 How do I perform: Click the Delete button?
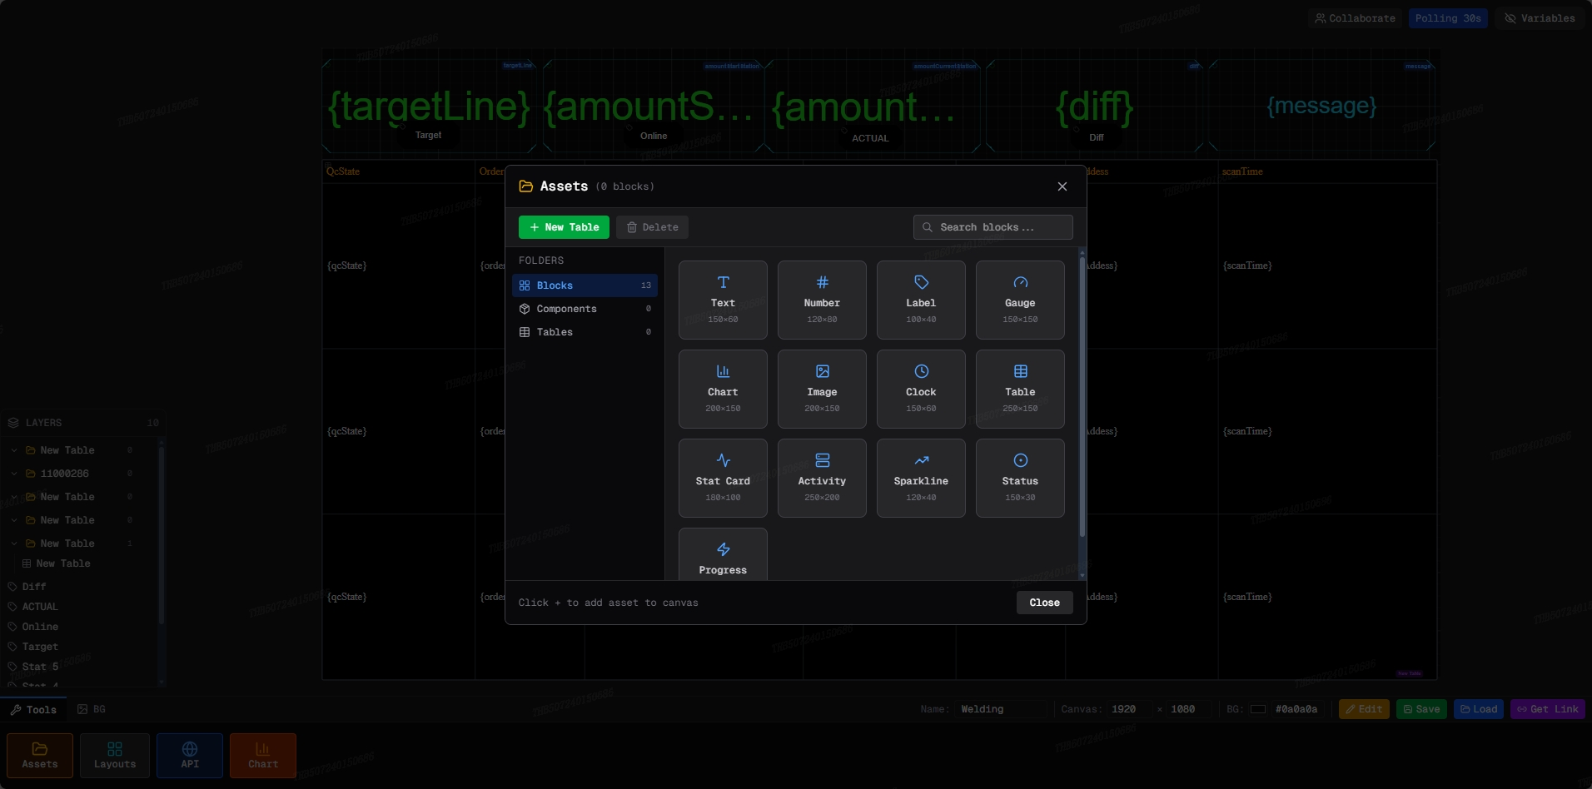click(x=652, y=227)
